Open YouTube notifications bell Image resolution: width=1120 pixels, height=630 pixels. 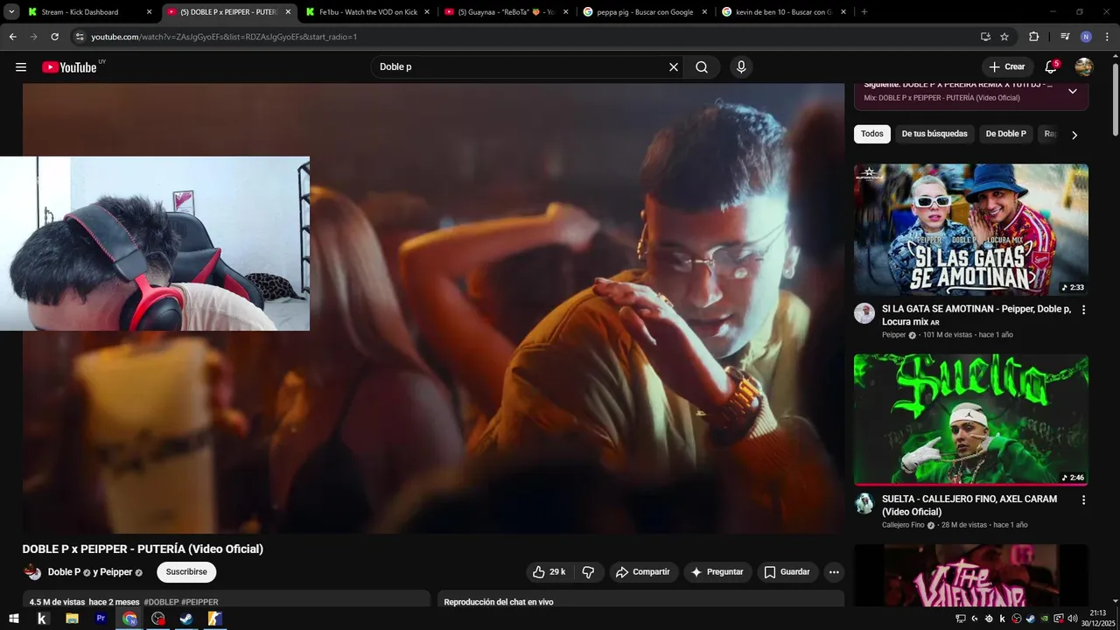click(x=1052, y=67)
